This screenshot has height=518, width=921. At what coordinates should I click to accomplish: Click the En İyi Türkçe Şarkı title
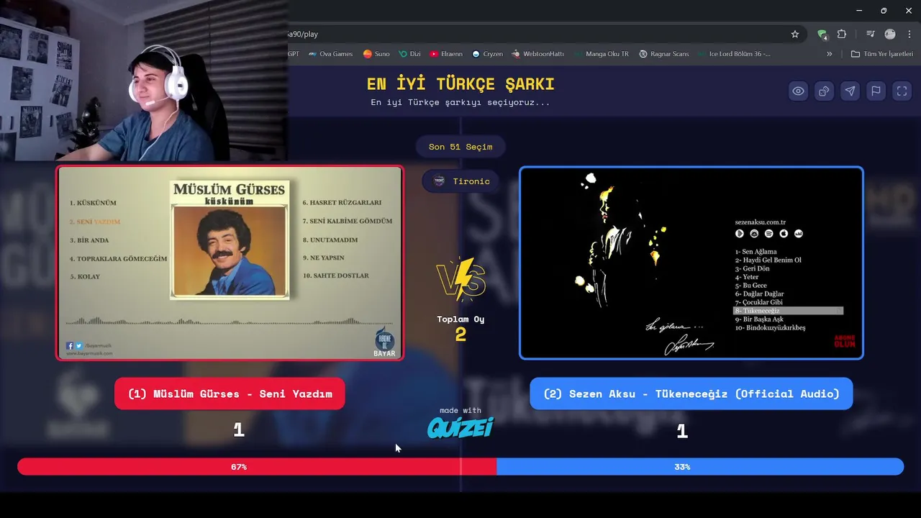460,84
